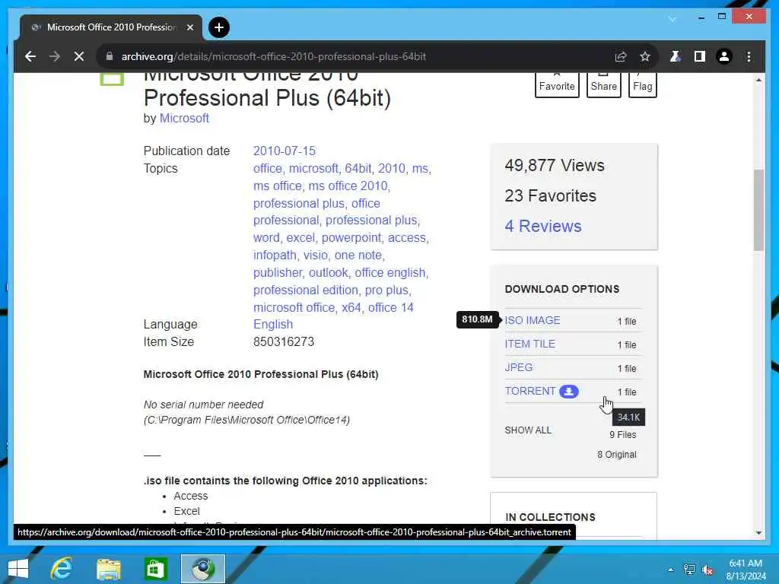Open the flask extension icon
The height and width of the screenshot is (584, 779).
click(x=675, y=56)
